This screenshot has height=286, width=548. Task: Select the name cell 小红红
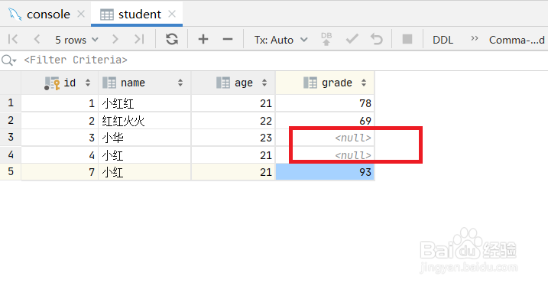point(144,103)
